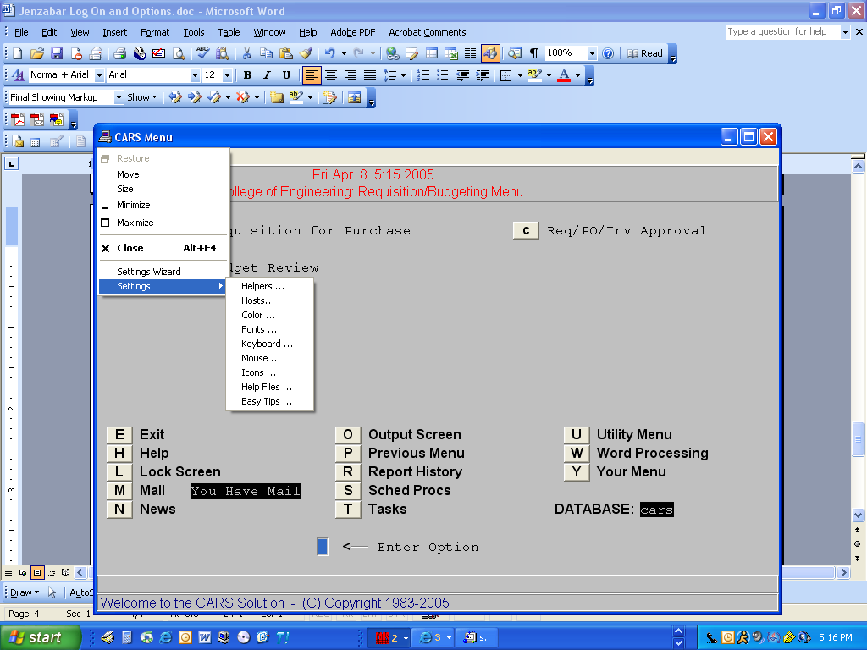Viewport: 867px width, 650px height.
Task: Toggle Show/Hide paragraph marks button
Action: click(x=534, y=53)
